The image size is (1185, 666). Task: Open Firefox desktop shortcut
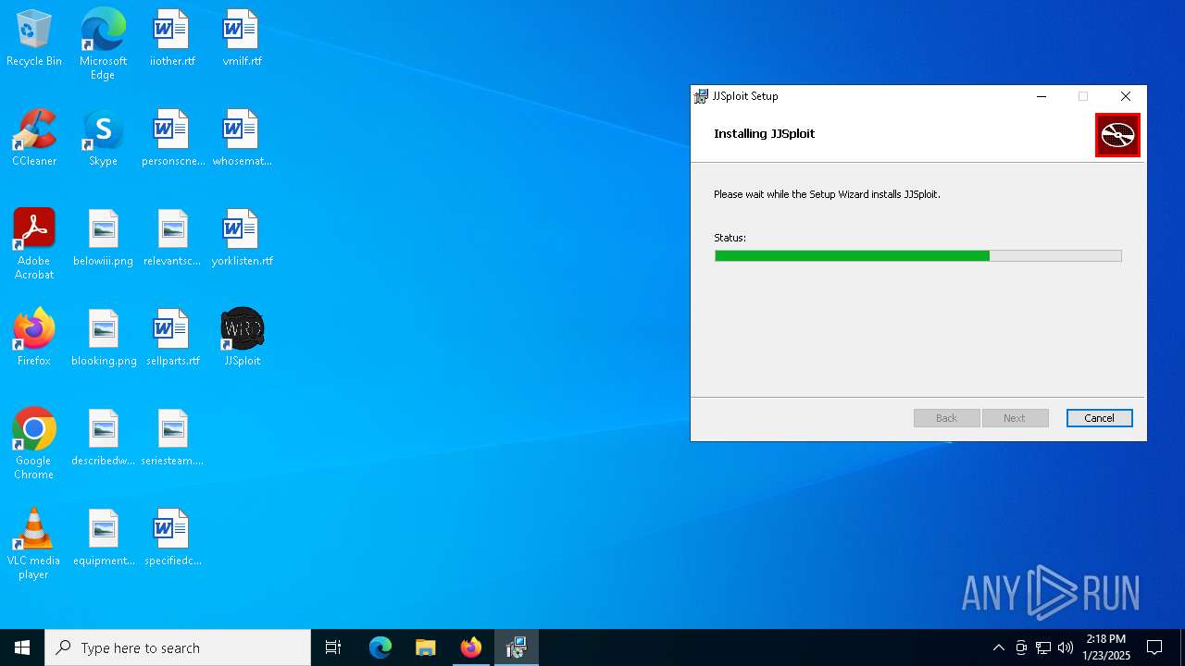coord(34,338)
